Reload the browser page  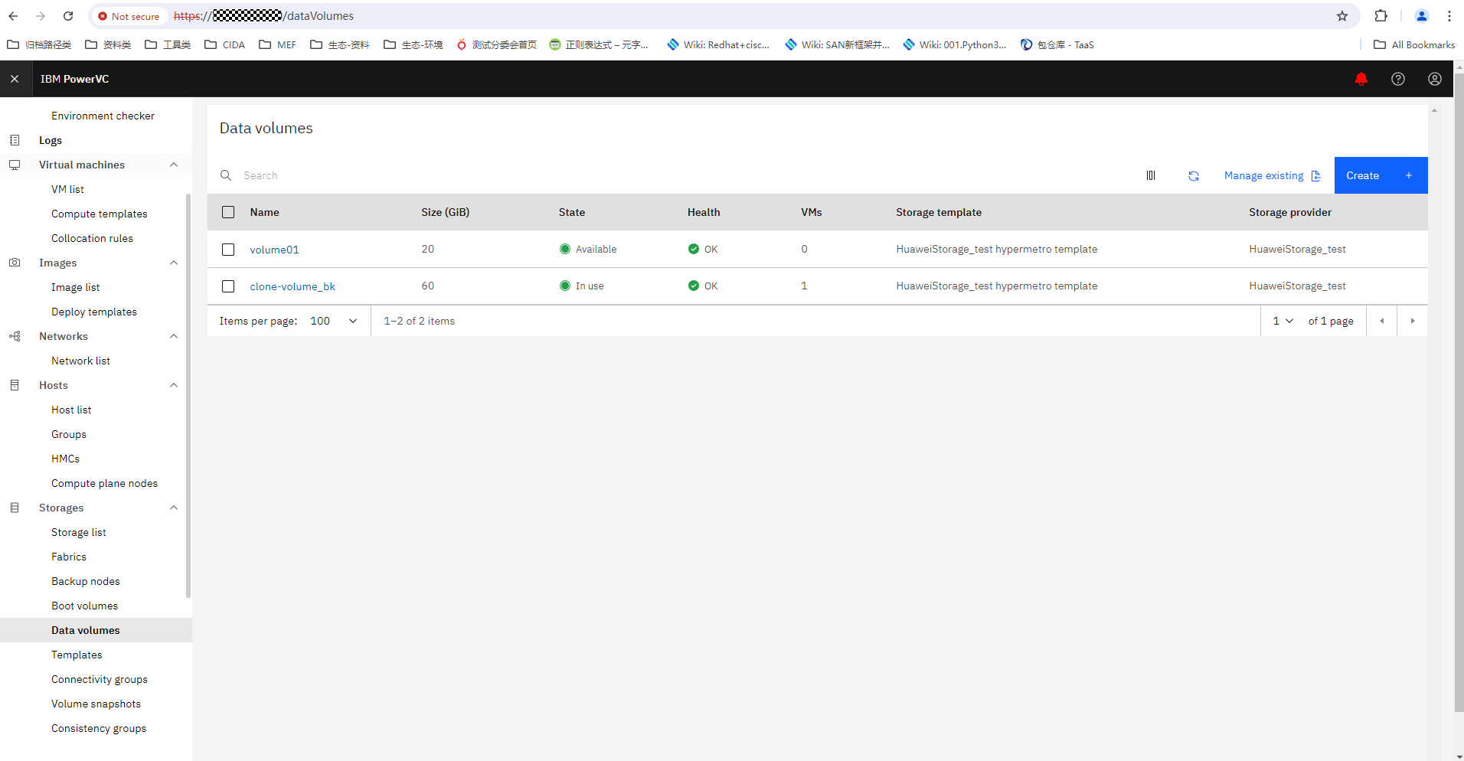68,16
